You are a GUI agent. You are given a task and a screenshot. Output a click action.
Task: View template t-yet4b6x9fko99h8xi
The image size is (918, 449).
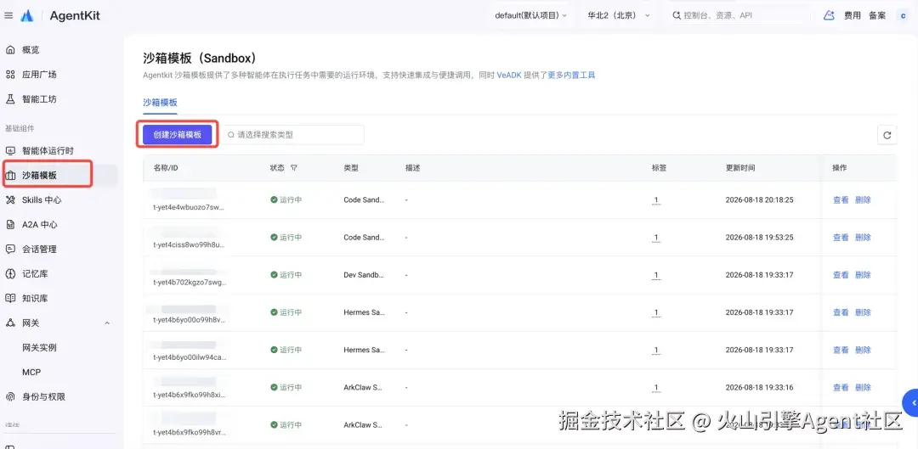click(x=841, y=387)
